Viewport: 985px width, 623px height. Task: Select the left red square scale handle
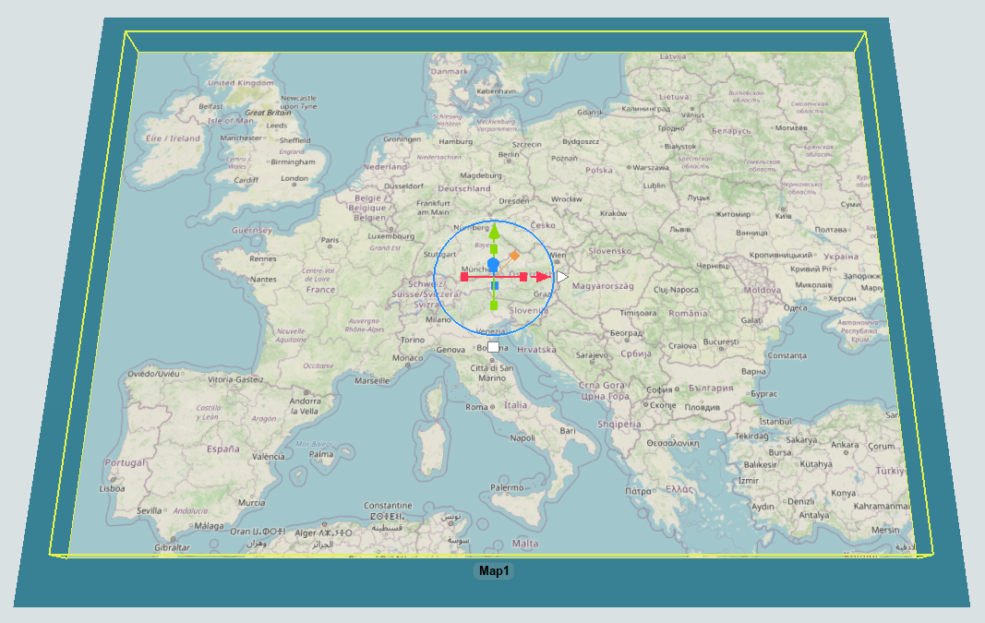pos(464,277)
